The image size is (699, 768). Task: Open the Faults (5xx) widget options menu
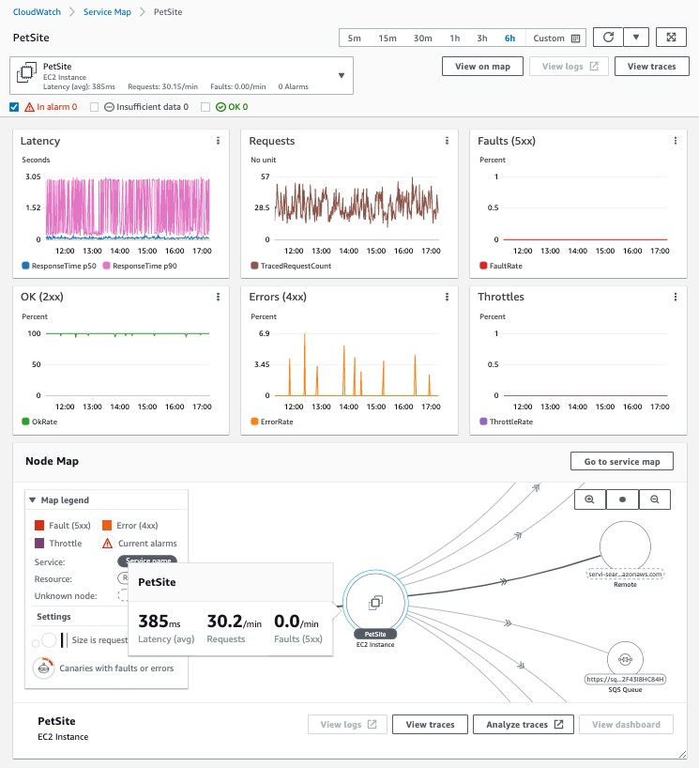[676, 141]
